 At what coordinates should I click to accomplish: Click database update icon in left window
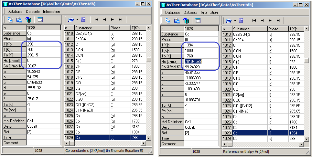click(x=28, y=20)
